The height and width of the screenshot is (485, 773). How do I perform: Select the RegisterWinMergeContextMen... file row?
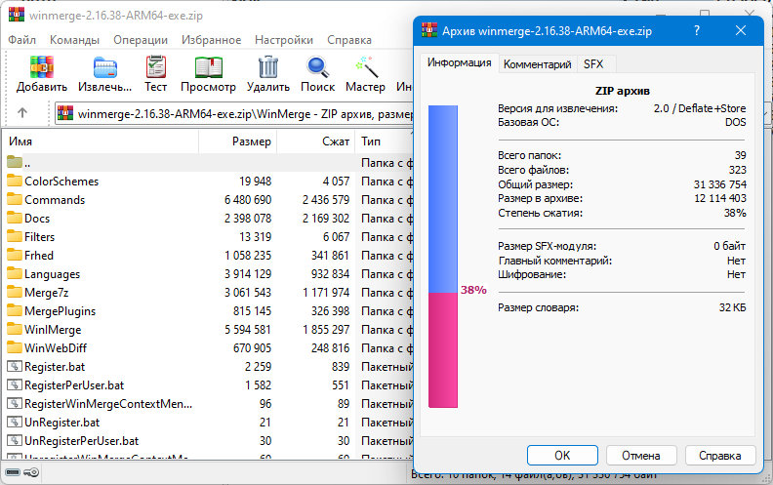point(209,404)
